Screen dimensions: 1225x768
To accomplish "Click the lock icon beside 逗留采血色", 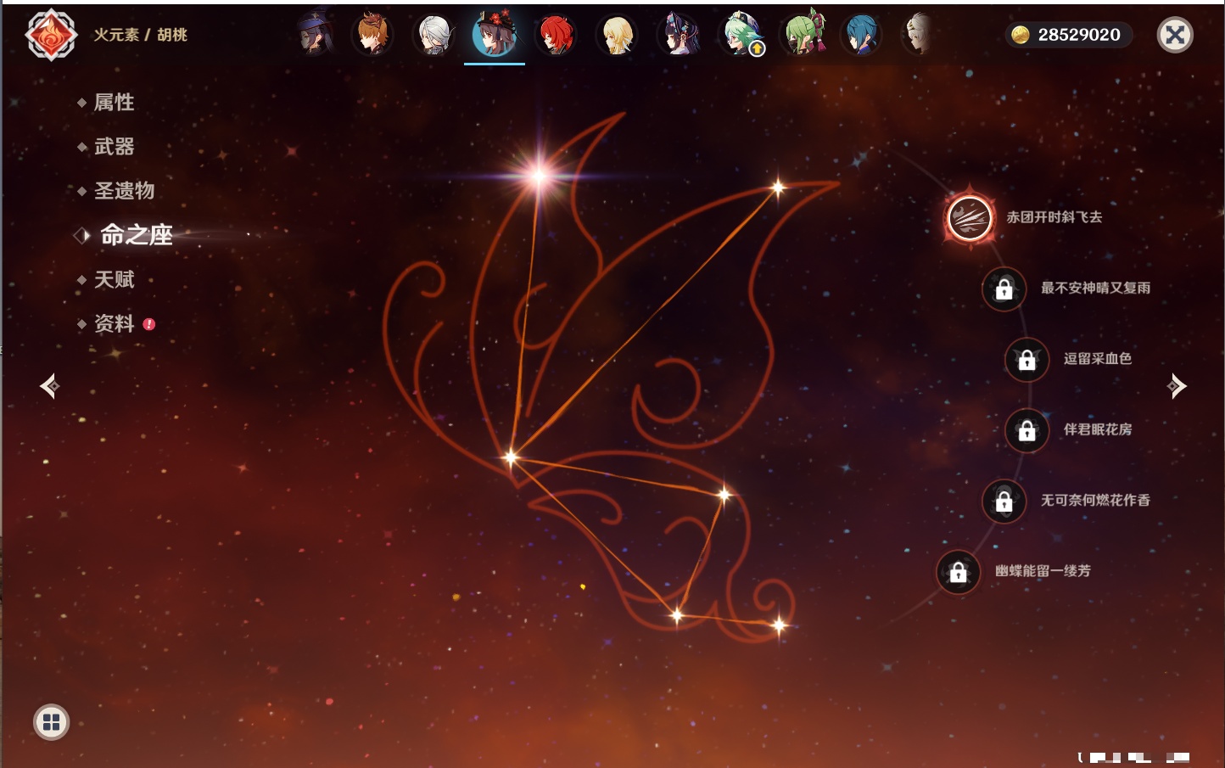I will click(x=1026, y=359).
